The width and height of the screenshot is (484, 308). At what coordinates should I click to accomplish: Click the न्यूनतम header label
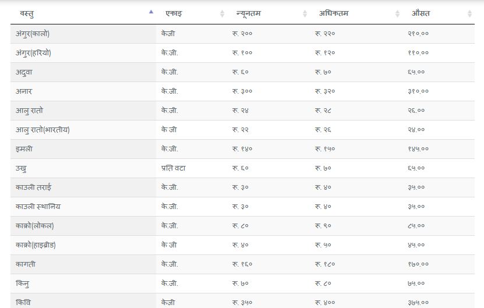249,13
